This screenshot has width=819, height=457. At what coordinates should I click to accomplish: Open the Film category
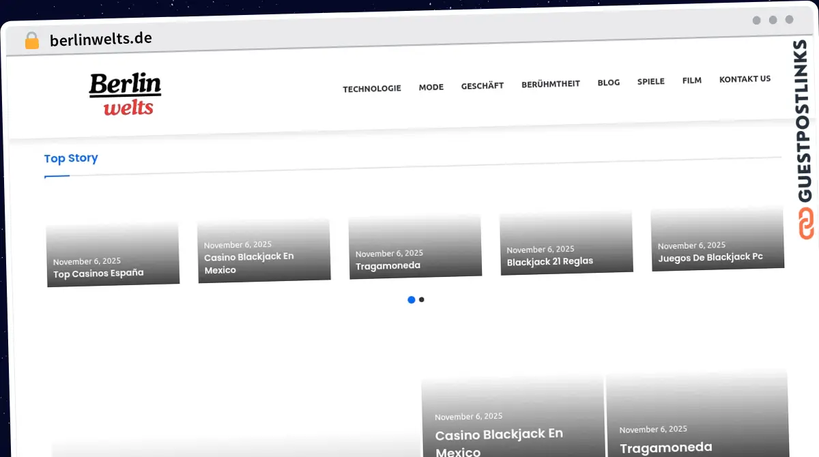click(691, 80)
